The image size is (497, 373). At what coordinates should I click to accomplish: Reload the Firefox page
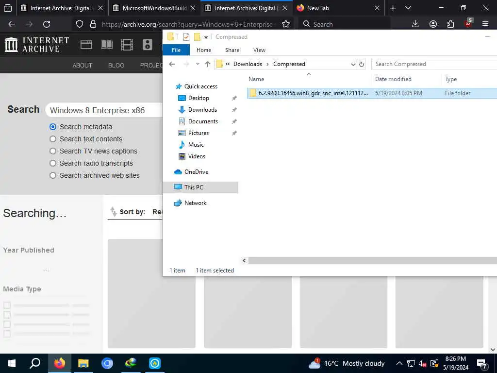[47, 24]
